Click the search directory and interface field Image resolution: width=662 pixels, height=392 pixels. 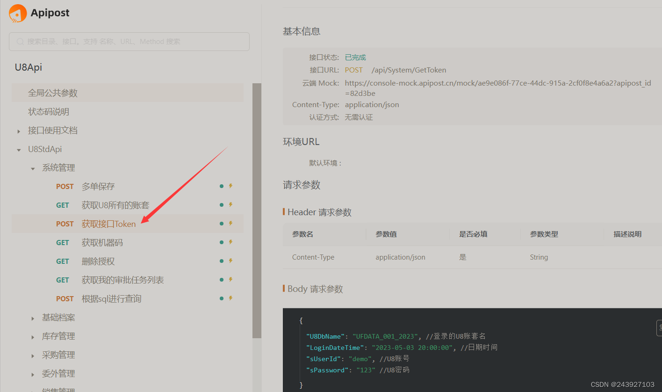pos(129,42)
